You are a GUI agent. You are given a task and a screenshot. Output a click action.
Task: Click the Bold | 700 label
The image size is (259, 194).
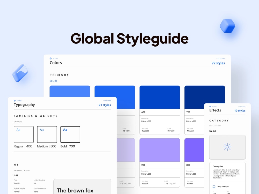tap(68, 146)
